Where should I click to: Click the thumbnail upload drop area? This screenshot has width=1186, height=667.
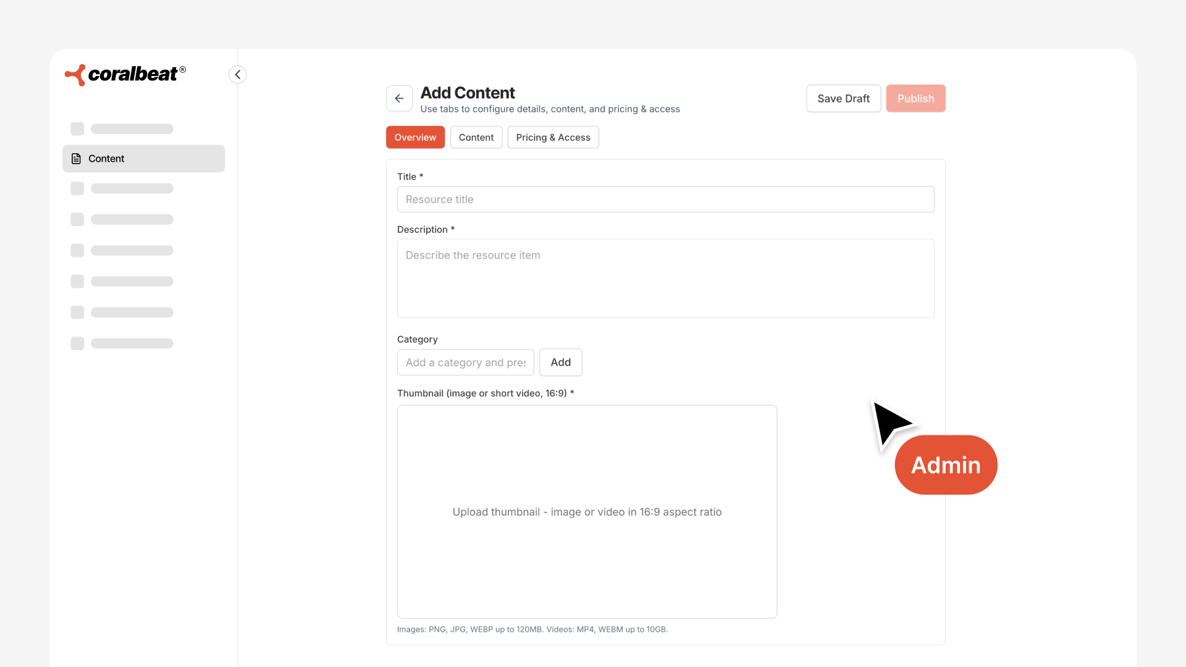(587, 511)
